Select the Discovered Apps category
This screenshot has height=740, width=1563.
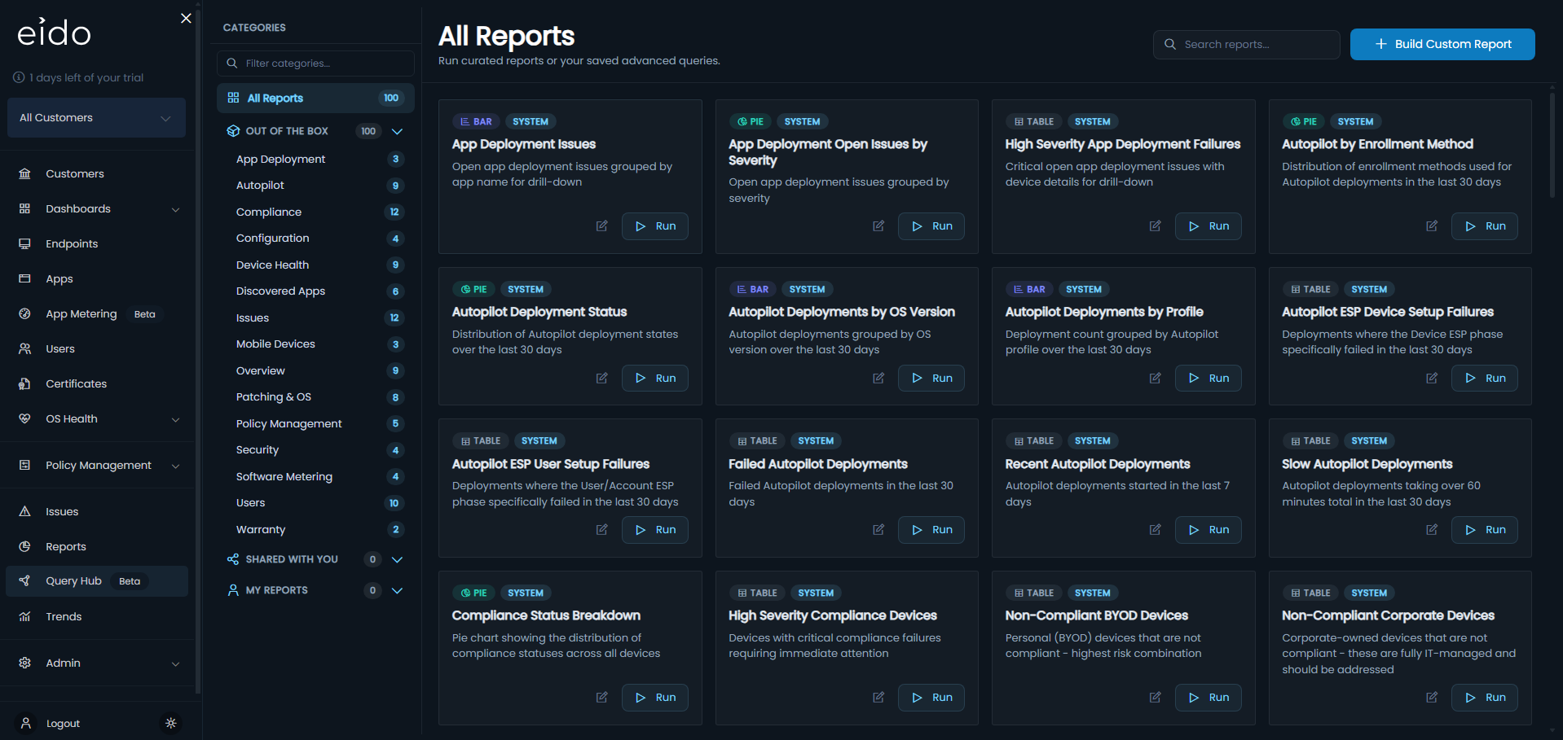tap(315, 291)
